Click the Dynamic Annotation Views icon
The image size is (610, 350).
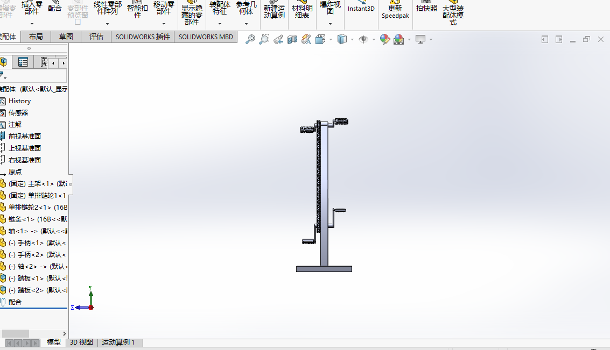pos(306,39)
